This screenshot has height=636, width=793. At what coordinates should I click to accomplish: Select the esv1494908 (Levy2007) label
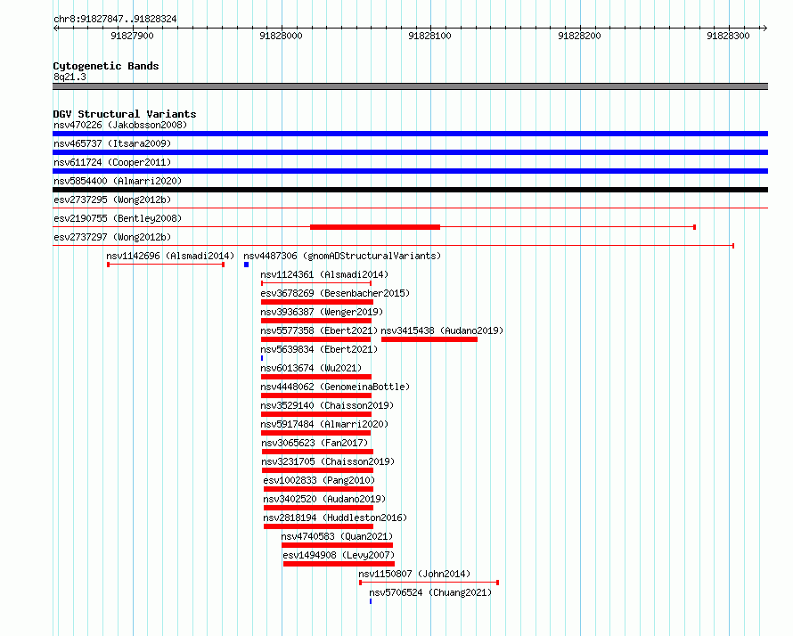339,555
